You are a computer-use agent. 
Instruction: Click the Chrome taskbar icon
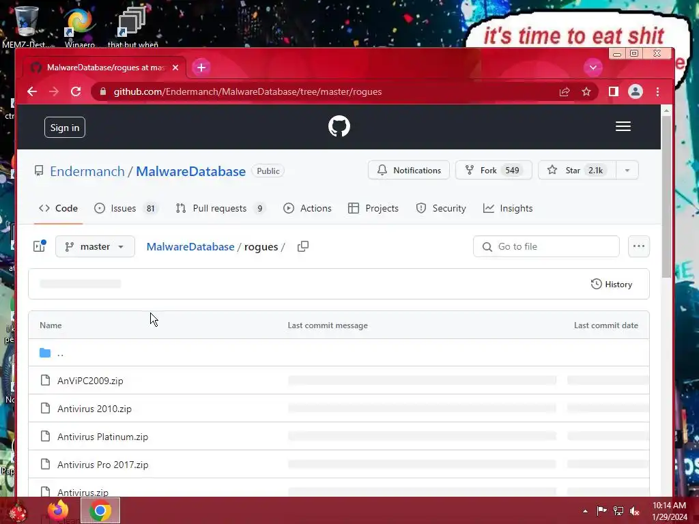100,510
